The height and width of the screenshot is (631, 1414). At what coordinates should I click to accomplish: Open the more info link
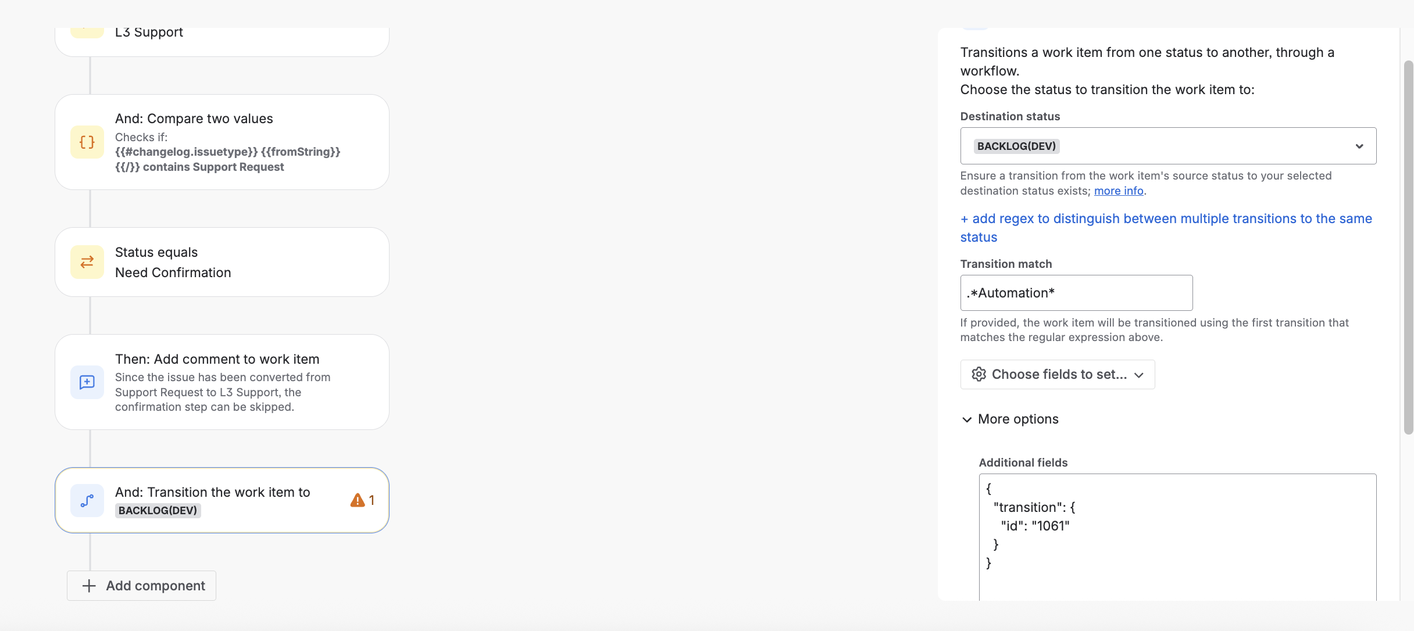coord(1119,191)
